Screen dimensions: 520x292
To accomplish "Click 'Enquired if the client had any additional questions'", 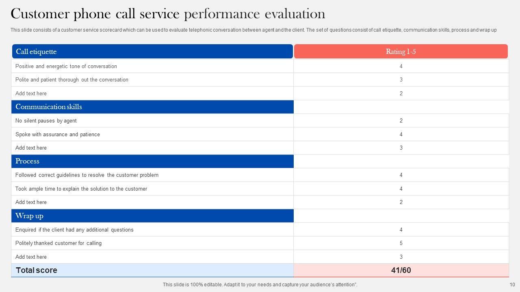I will coord(74,230).
